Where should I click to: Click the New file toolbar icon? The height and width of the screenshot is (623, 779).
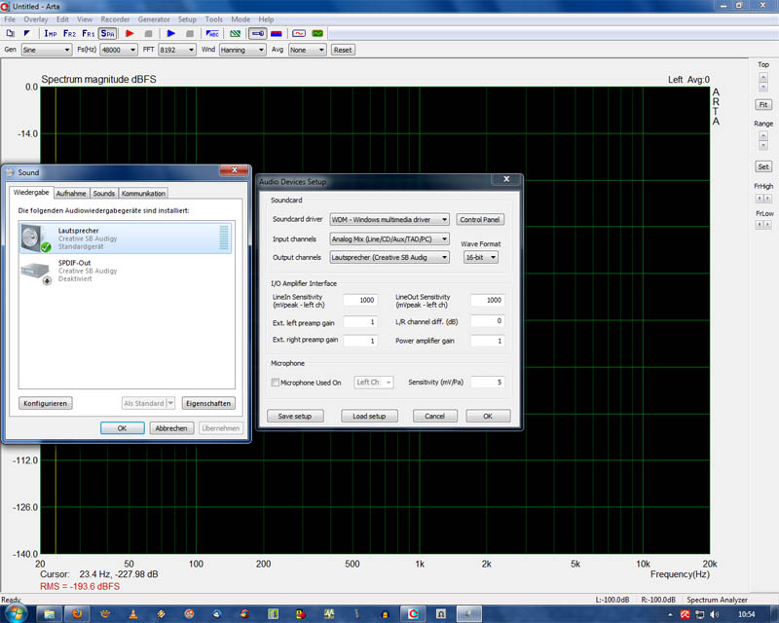tap(10, 33)
